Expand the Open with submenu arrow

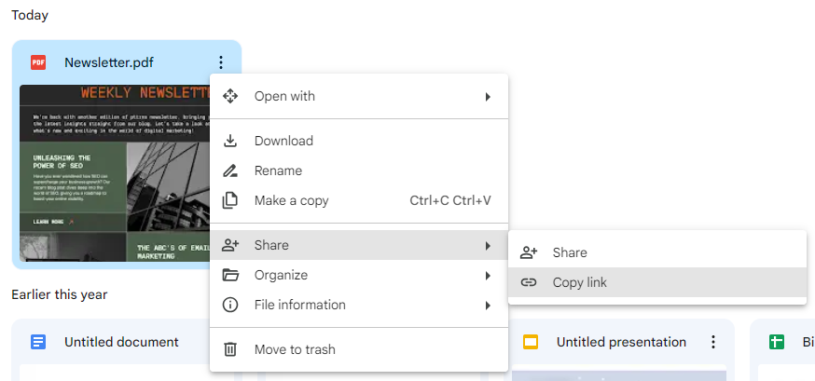tap(488, 97)
